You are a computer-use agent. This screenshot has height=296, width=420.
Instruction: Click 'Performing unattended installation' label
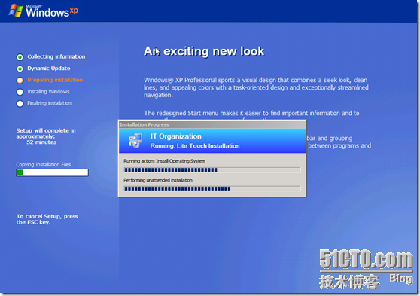pos(158,180)
